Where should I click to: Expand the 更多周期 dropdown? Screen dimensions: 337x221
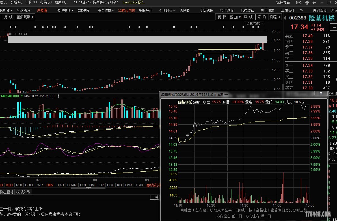25,17
